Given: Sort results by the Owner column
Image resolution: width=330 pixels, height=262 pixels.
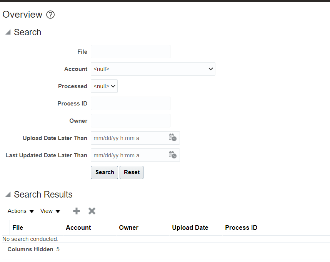Looking at the screenshot, I should (x=128, y=227).
